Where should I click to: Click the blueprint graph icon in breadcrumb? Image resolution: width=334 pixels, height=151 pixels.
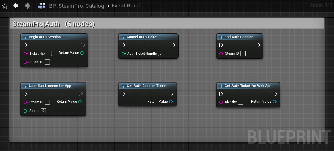tap(41, 6)
